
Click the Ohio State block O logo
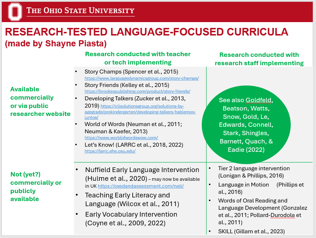coord(15,12)
